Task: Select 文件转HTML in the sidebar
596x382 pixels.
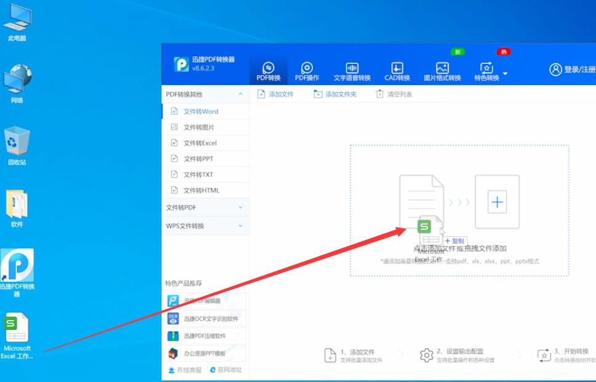Action: tap(205, 191)
